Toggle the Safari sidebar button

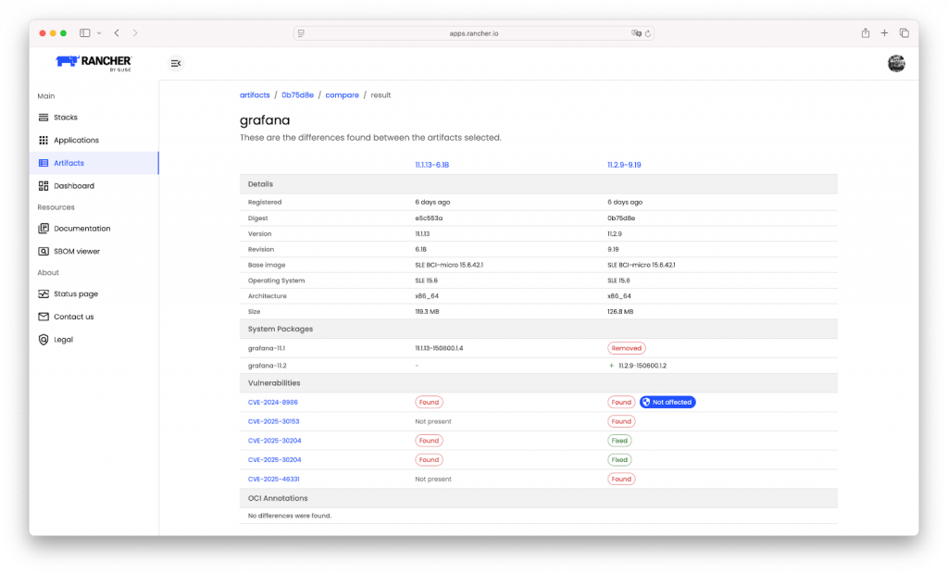pos(84,33)
